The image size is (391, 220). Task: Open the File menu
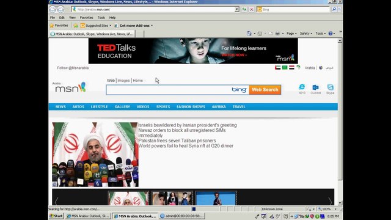(53, 18)
